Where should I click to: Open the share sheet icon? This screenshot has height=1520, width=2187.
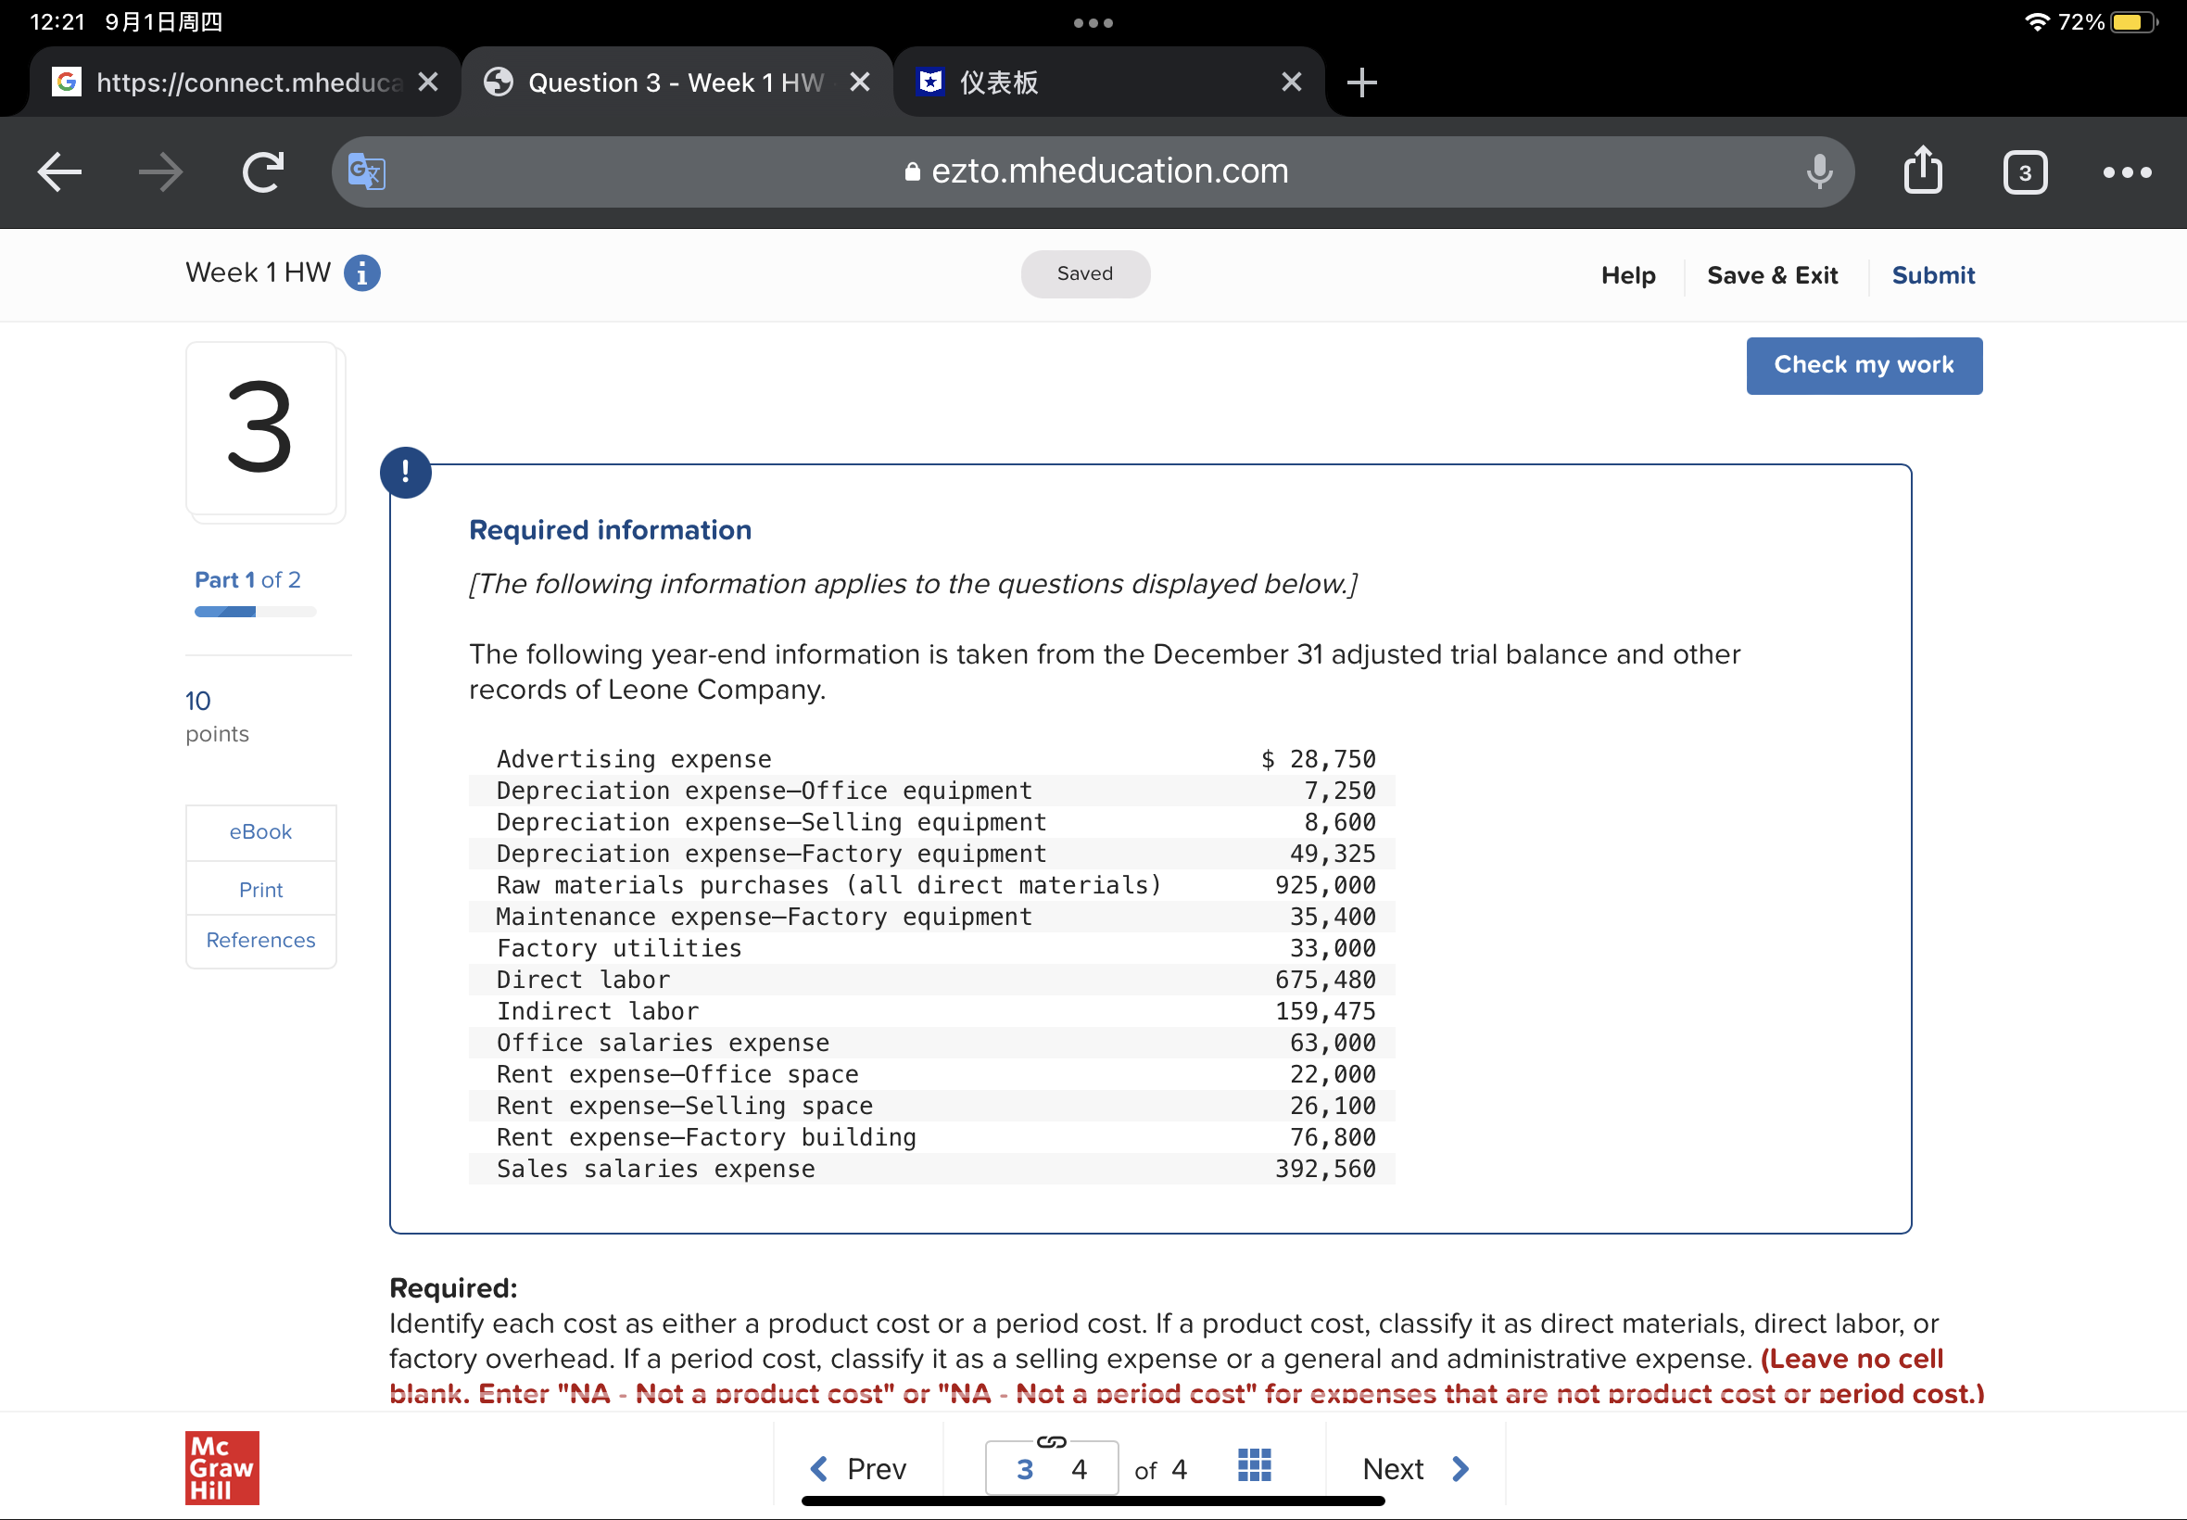click(1922, 172)
